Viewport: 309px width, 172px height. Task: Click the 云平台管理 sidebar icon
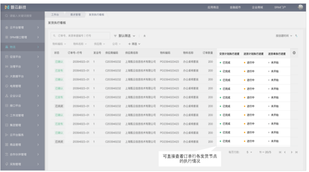(7, 27)
